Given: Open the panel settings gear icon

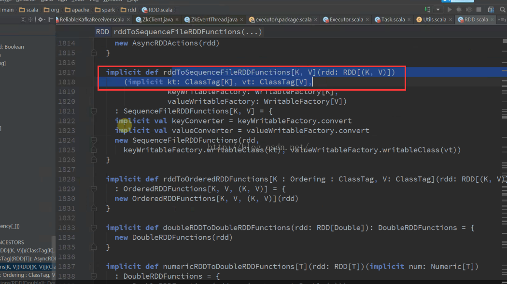Looking at the screenshot, I should pyautogui.click(x=41, y=20).
